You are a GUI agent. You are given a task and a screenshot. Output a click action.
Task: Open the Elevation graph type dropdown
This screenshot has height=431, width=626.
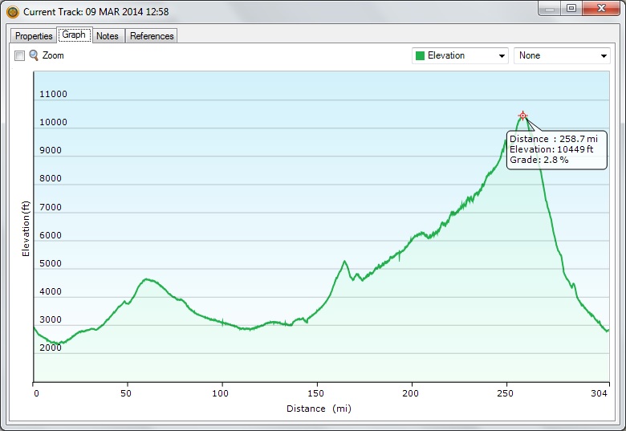460,55
